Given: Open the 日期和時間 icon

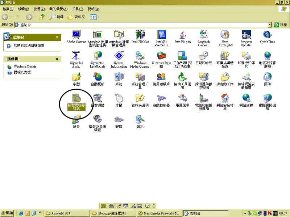Looking at the screenshot, I should [x=203, y=56].
